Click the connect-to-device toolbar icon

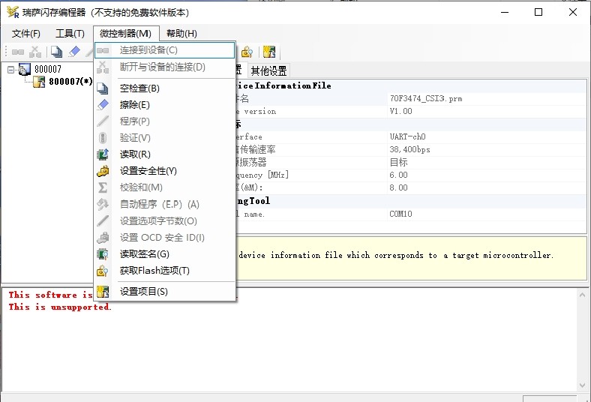[18, 52]
